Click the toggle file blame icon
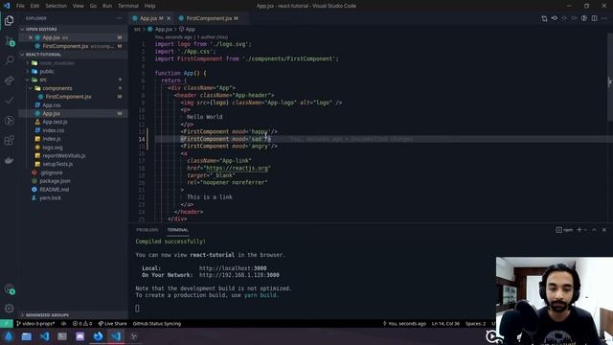 (x=583, y=18)
